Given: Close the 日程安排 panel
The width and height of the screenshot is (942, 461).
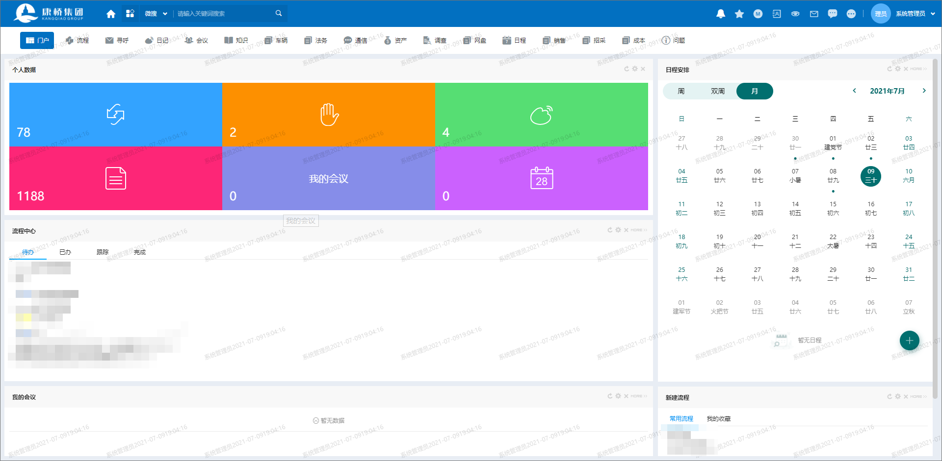Looking at the screenshot, I should point(906,69).
